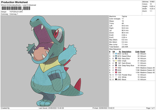Click the Description column header
Viewport: 156px width, 110px height.
[x=127, y=51]
